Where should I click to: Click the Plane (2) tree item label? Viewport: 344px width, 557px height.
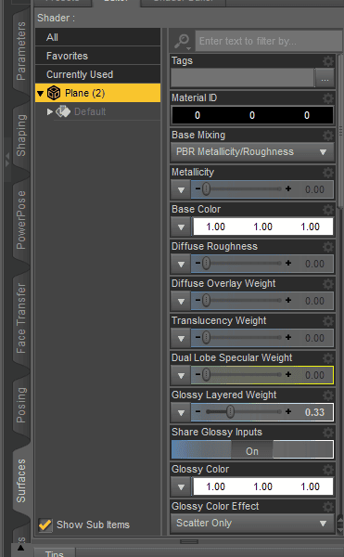coord(84,93)
